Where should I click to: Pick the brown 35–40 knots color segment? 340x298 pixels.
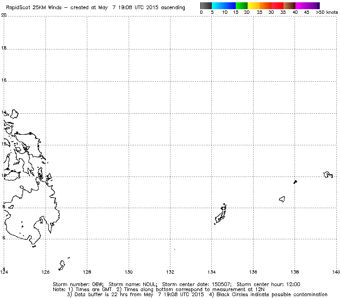pos(289,6)
